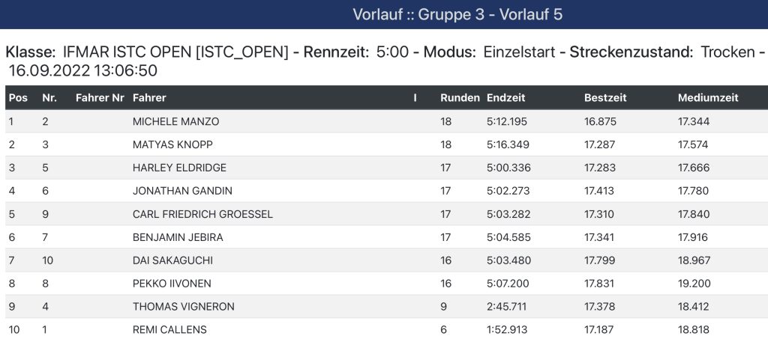
Task: Open PEKKO IIVONEN result row
Action: (384, 284)
